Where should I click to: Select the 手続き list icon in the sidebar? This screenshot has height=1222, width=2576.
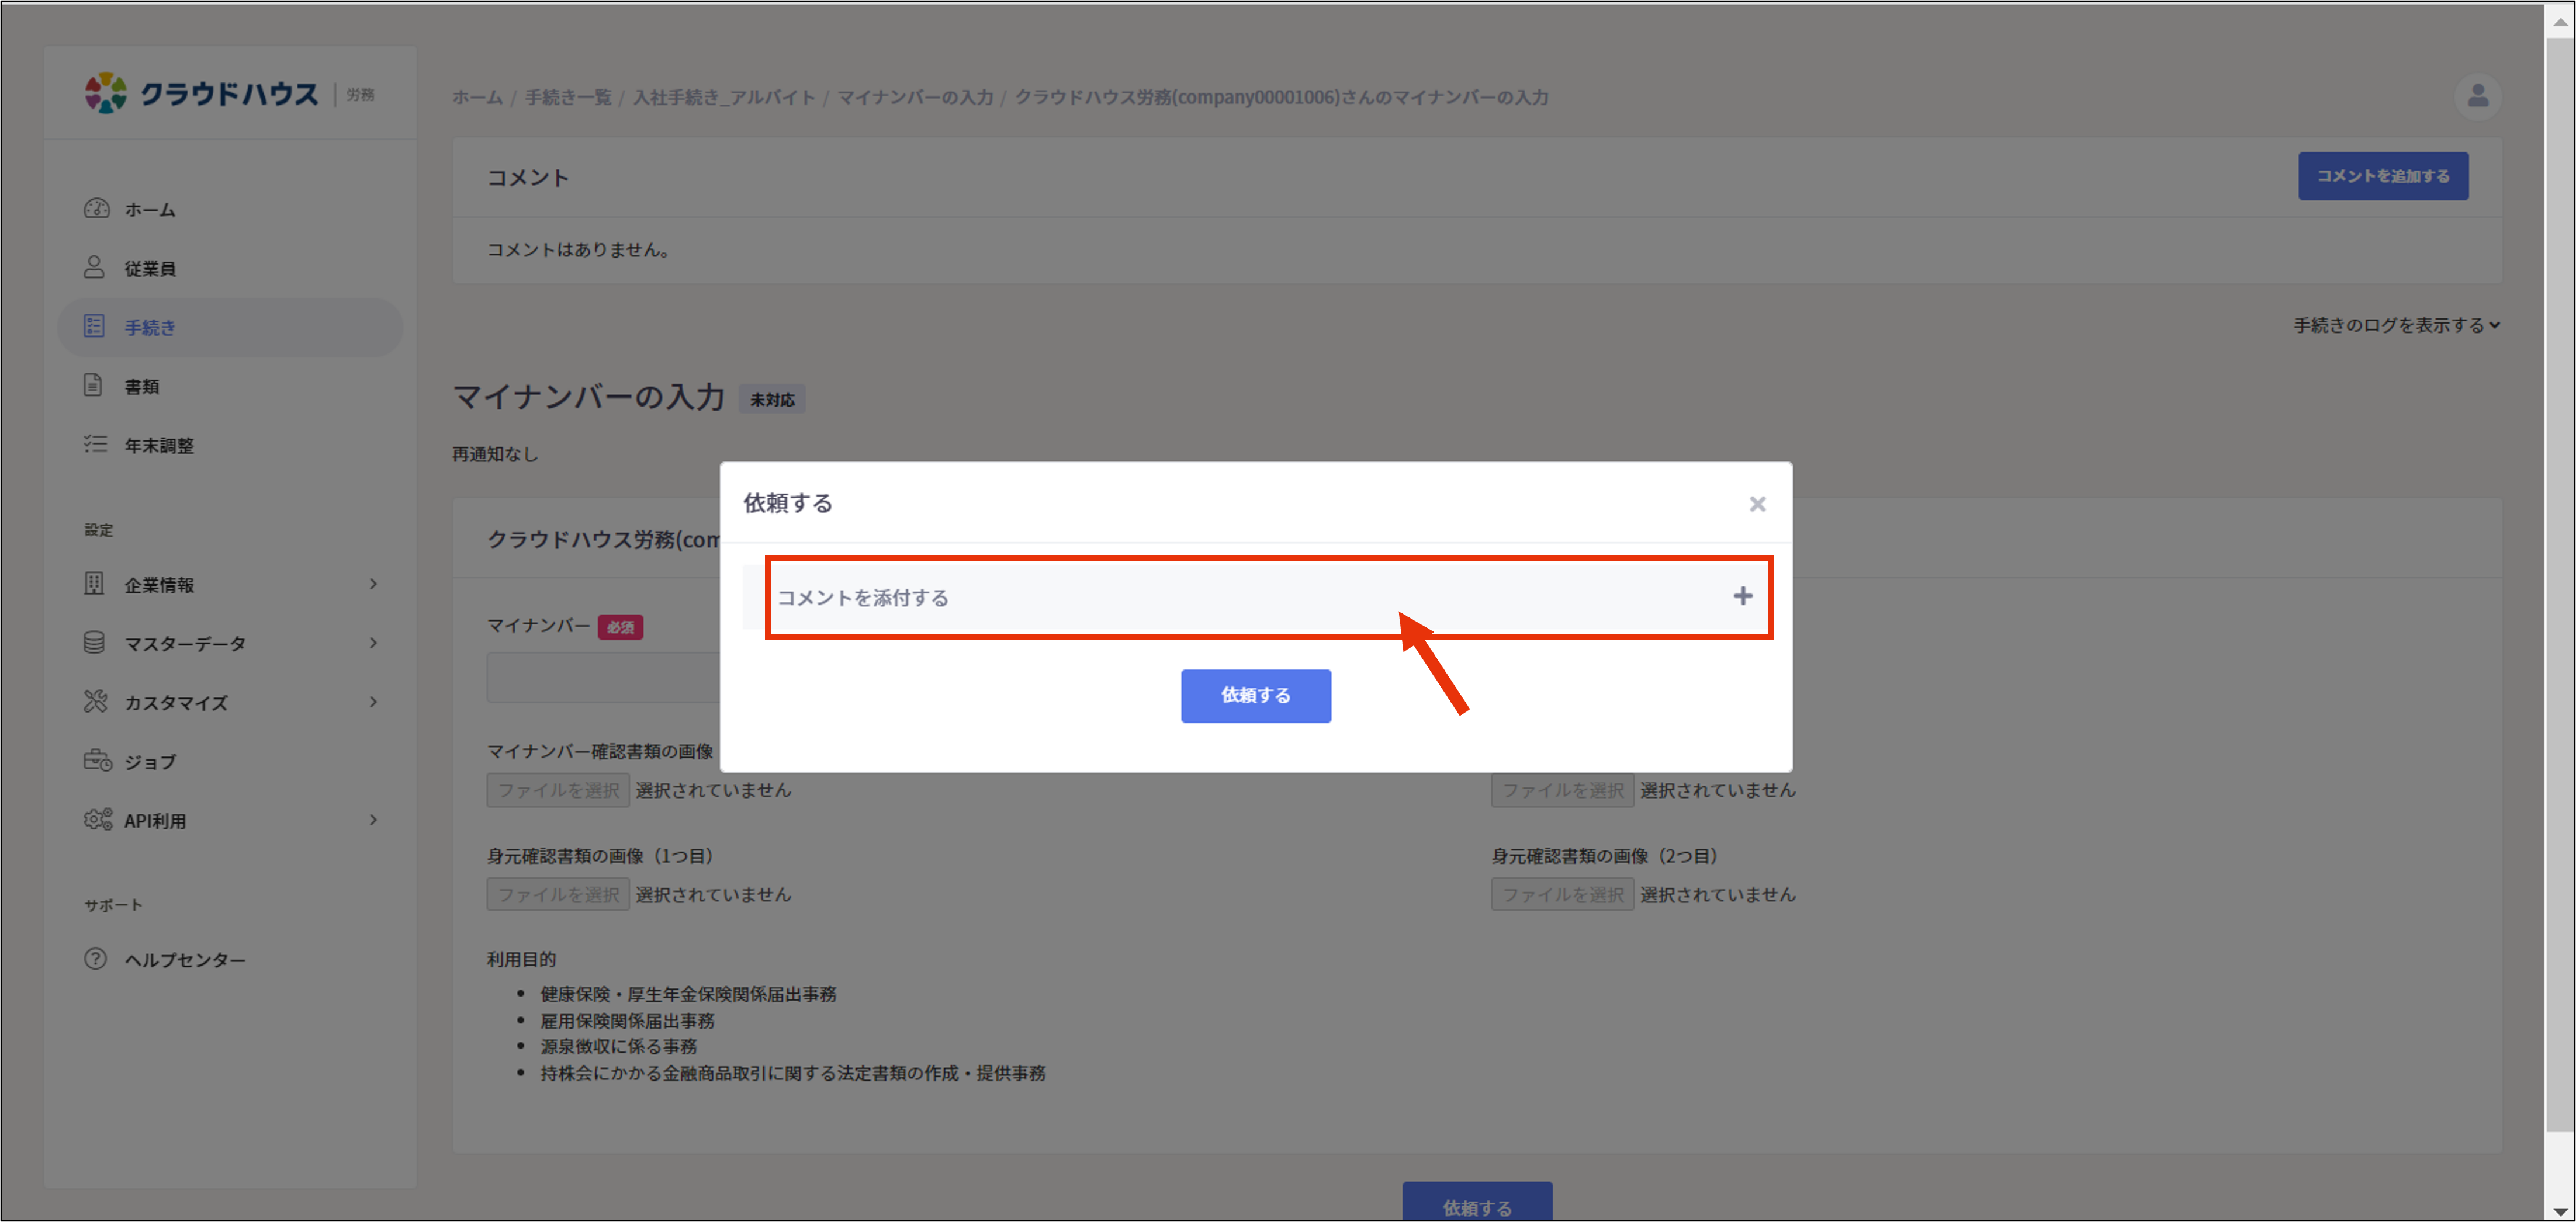(94, 327)
